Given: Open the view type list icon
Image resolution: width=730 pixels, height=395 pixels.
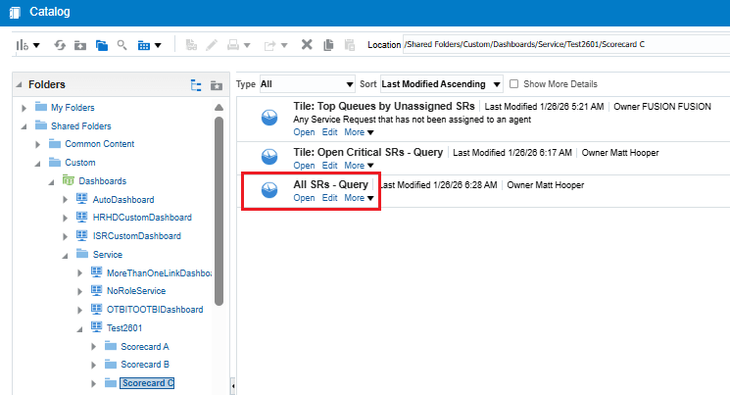Looking at the screenshot, I should 150,45.
